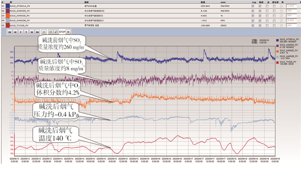Open the dropdown arrow beside STOP
This screenshot has height=169, width=301.
click(x=68, y=32)
